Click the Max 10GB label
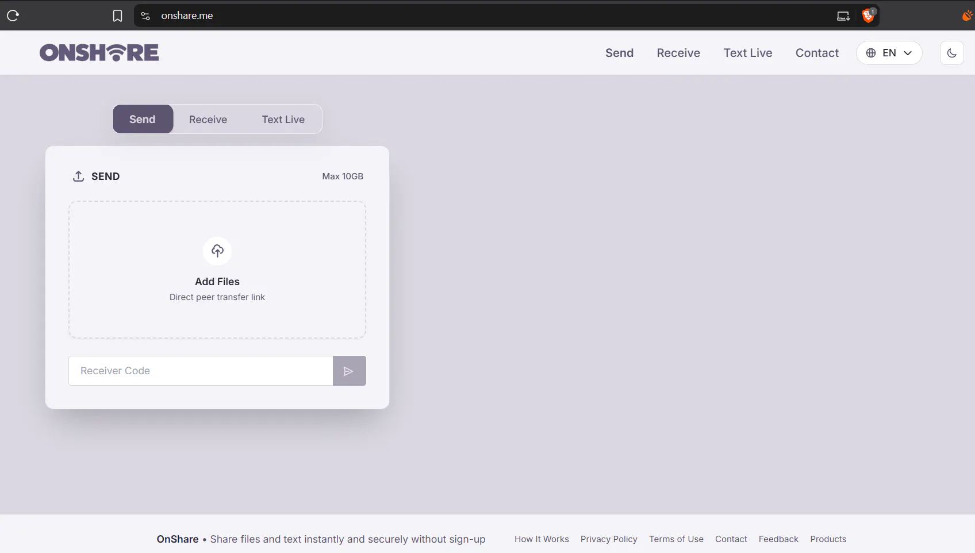The image size is (975, 553). pos(343,176)
